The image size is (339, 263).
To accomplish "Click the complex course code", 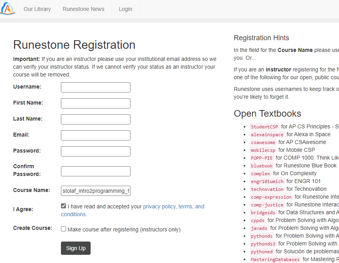I will coord(260,173).
